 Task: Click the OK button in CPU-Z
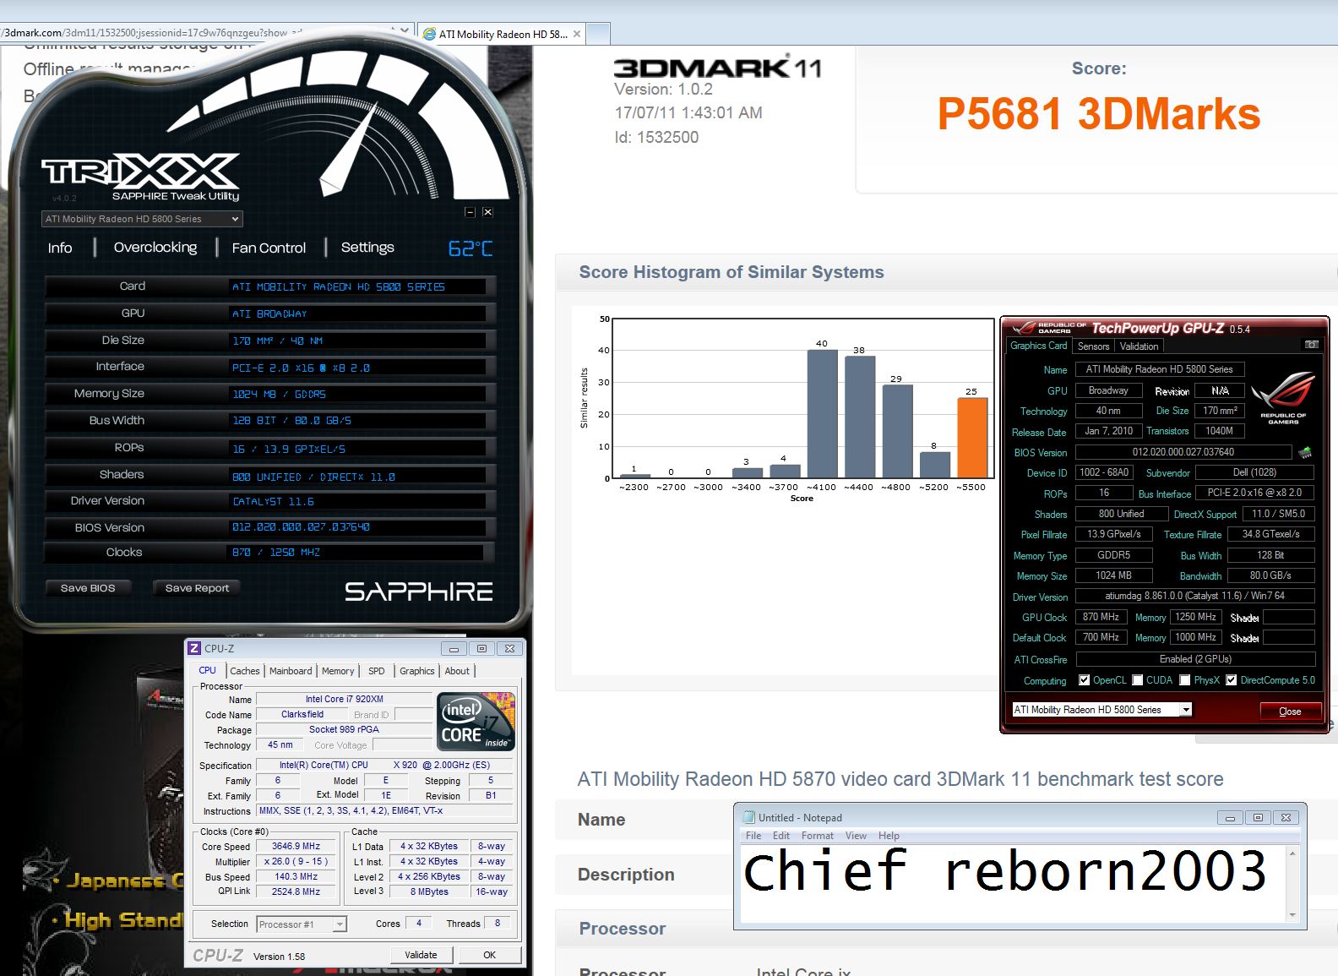(x=490, y=955)
